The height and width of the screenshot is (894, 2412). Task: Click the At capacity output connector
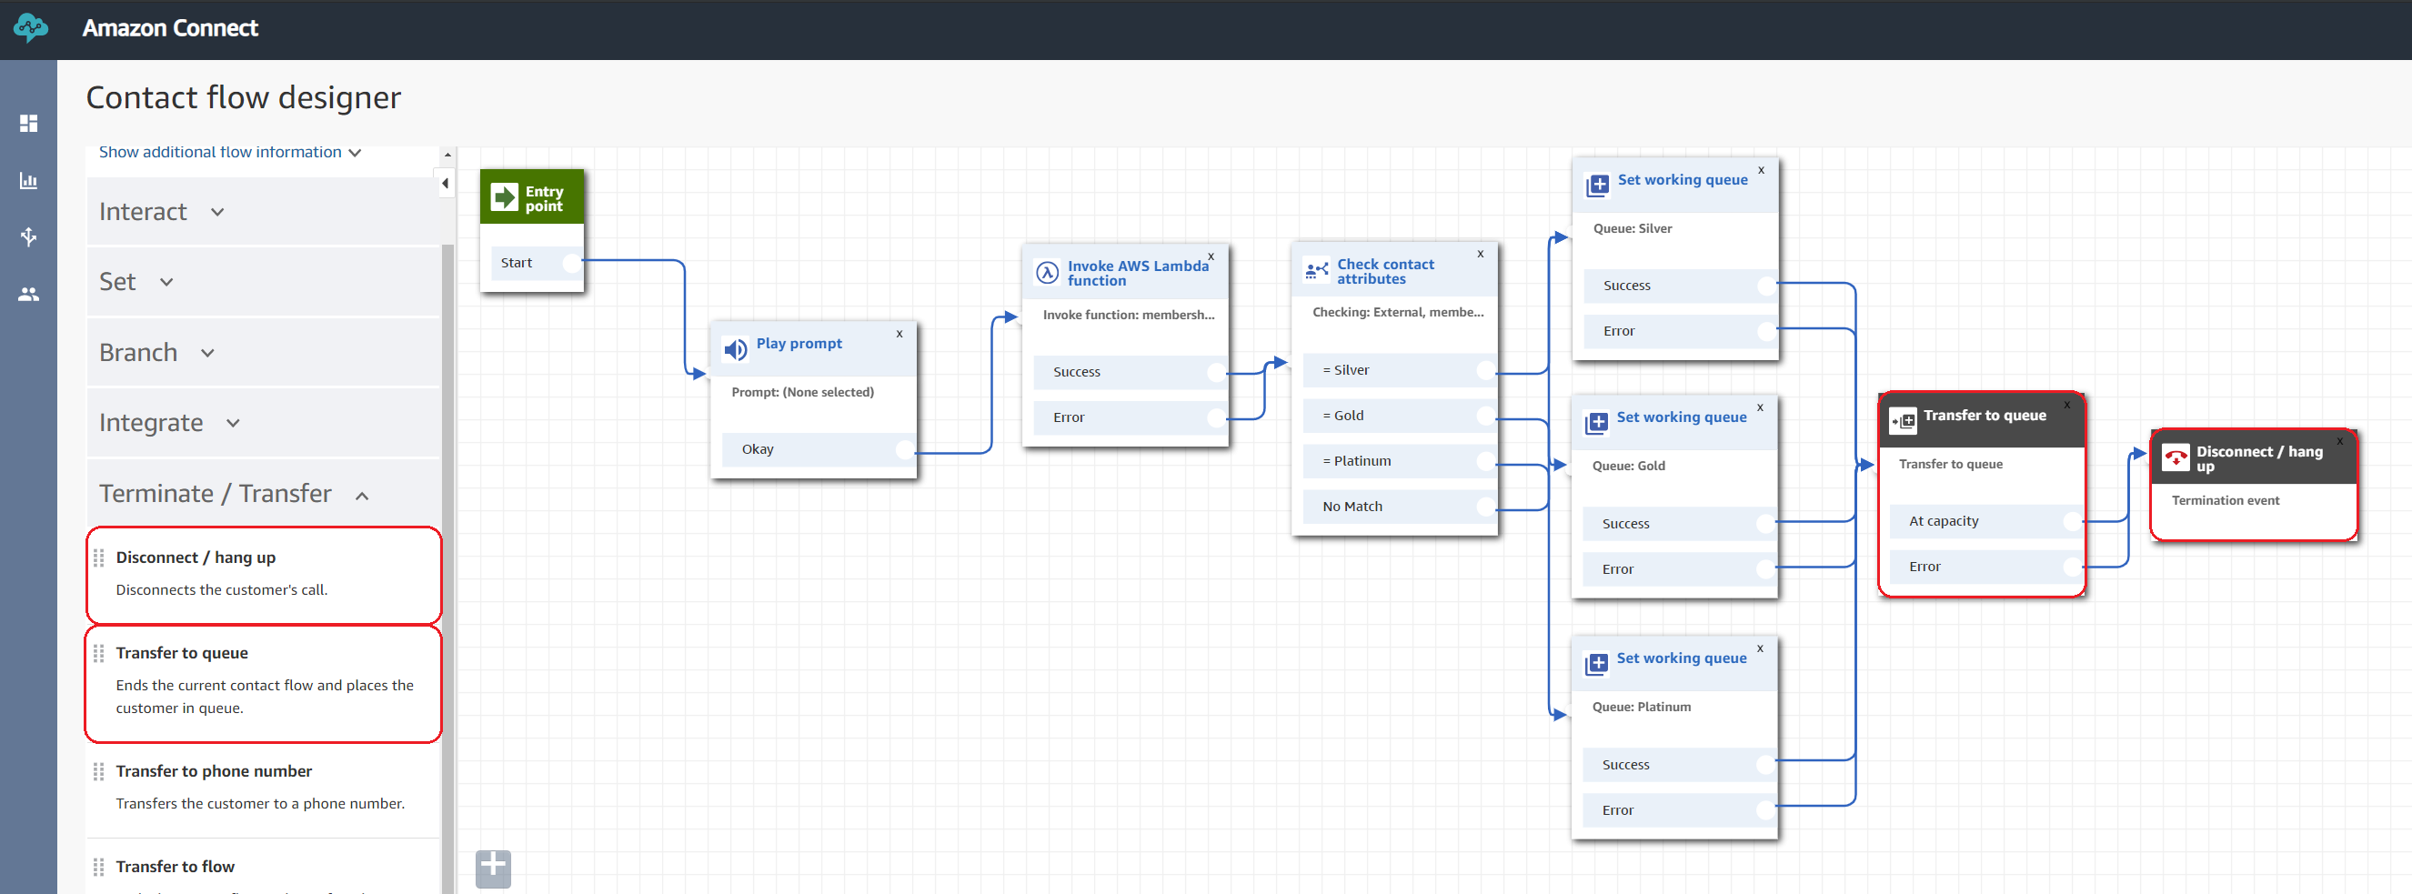tap(2072, 521)
